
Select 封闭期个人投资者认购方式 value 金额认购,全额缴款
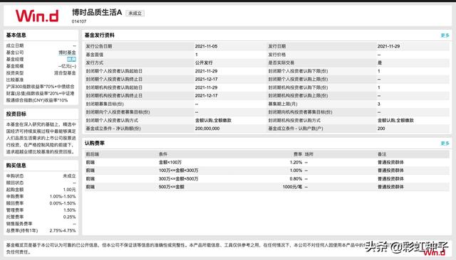coord(213,120)
